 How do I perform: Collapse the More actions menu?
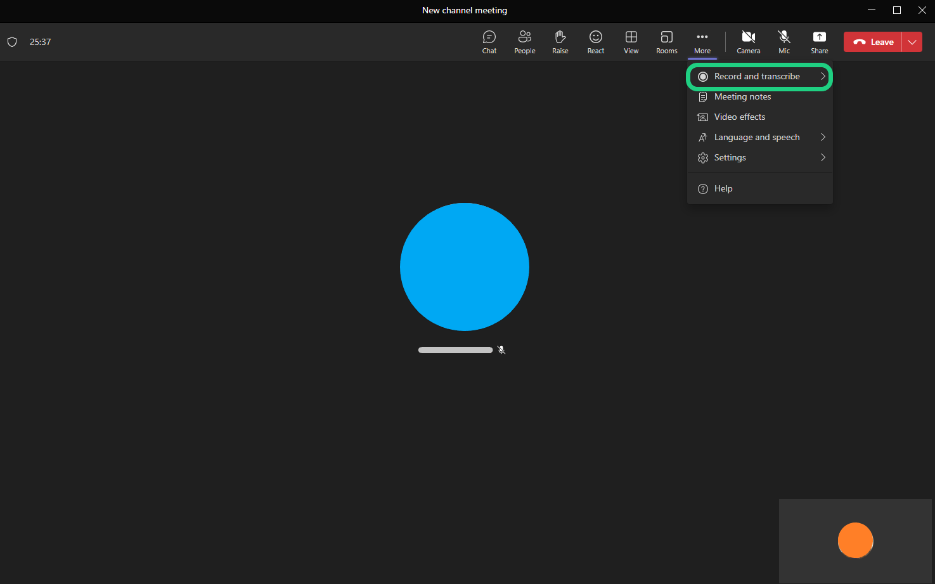pos(702,42)
